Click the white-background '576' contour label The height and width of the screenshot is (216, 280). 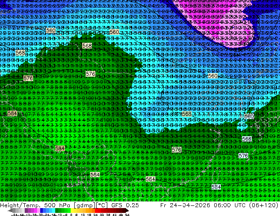pos(243,156)
